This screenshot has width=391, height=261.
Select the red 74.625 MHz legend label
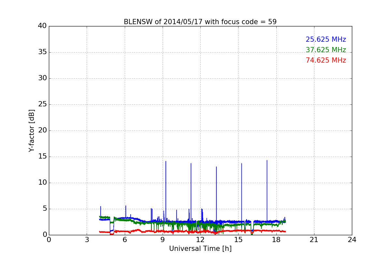tap(326, 60)
